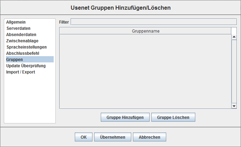Show the Import / Export section
The height and width of the screenshot is (147, 241).
pos(20,72)
